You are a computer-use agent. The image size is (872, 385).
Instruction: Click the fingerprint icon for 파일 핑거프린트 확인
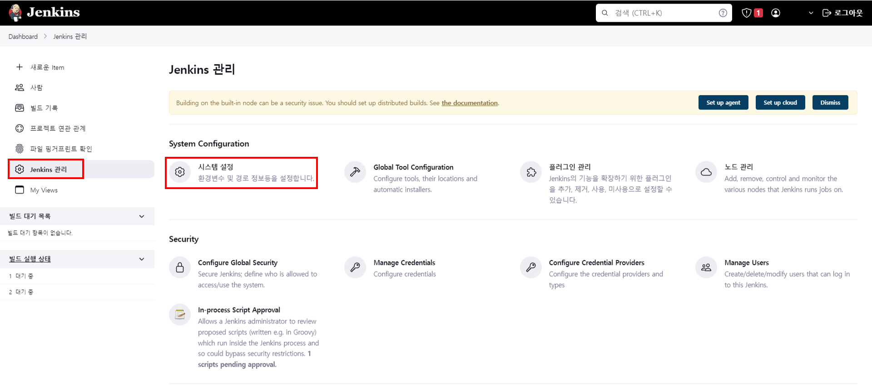tap(20, 149)
